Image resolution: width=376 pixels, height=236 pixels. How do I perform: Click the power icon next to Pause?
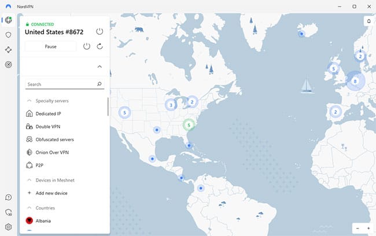click(x=87, y=46)
